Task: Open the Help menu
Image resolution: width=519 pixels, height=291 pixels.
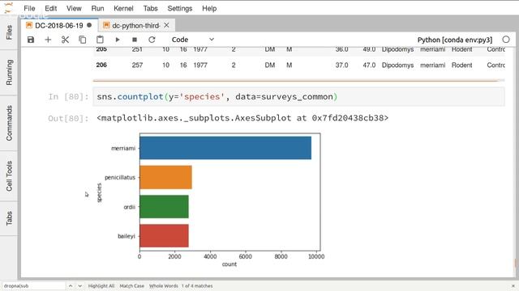Action: [209, 9]
